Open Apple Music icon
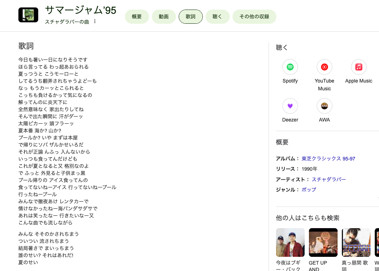379x271 pixels. click(359, 67)
